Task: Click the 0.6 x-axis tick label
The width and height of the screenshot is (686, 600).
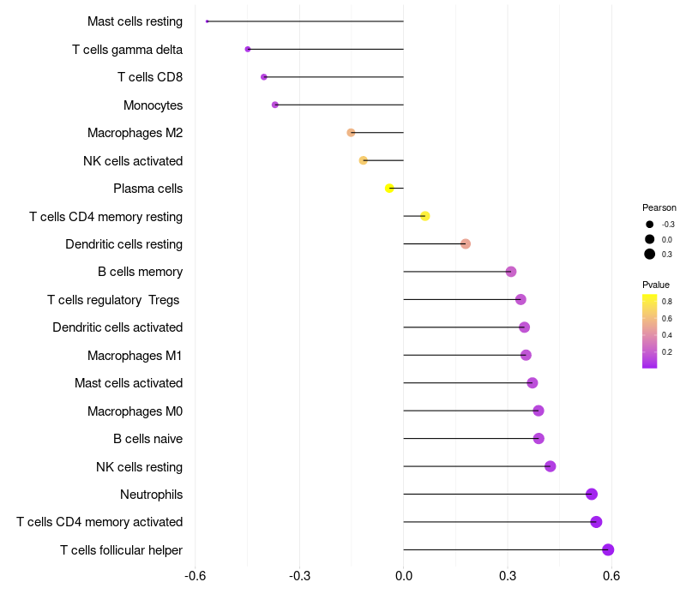Action: tap(611, 575)
